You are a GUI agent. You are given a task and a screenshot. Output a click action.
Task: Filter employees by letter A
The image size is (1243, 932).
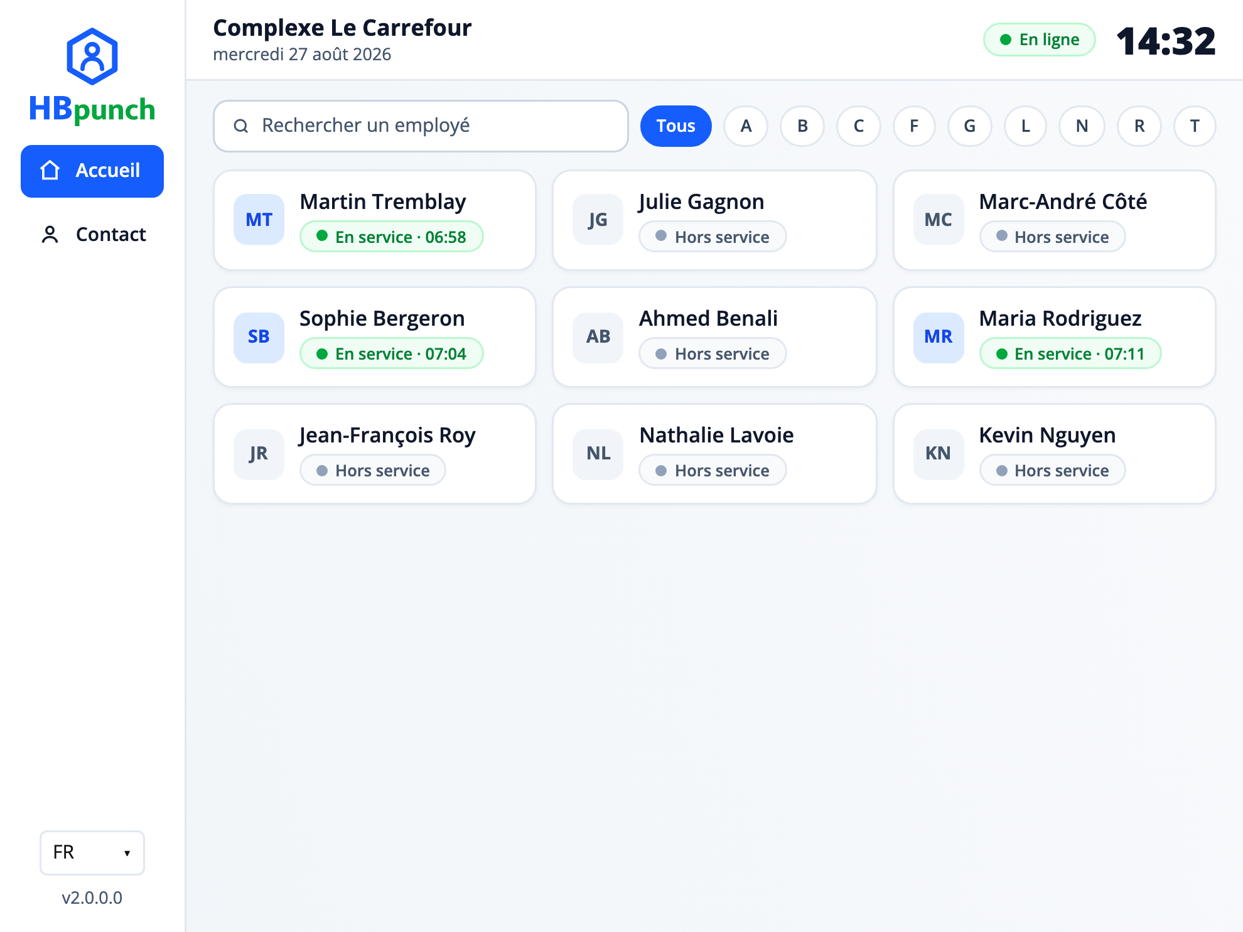746,126
